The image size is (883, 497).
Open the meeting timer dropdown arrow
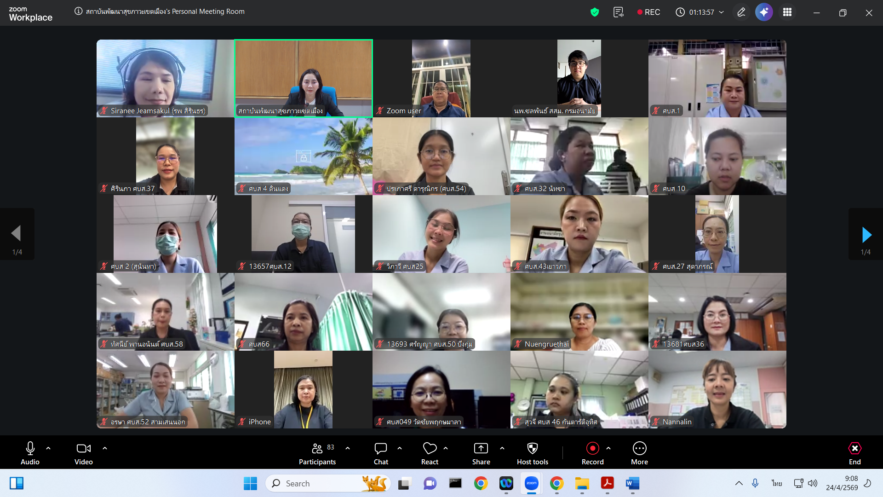tap(721, 12)
